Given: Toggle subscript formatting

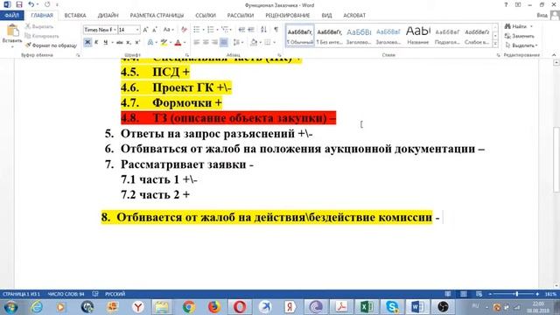Looking at the screenshot, I should pyautogui.click(x=129, y=42).
